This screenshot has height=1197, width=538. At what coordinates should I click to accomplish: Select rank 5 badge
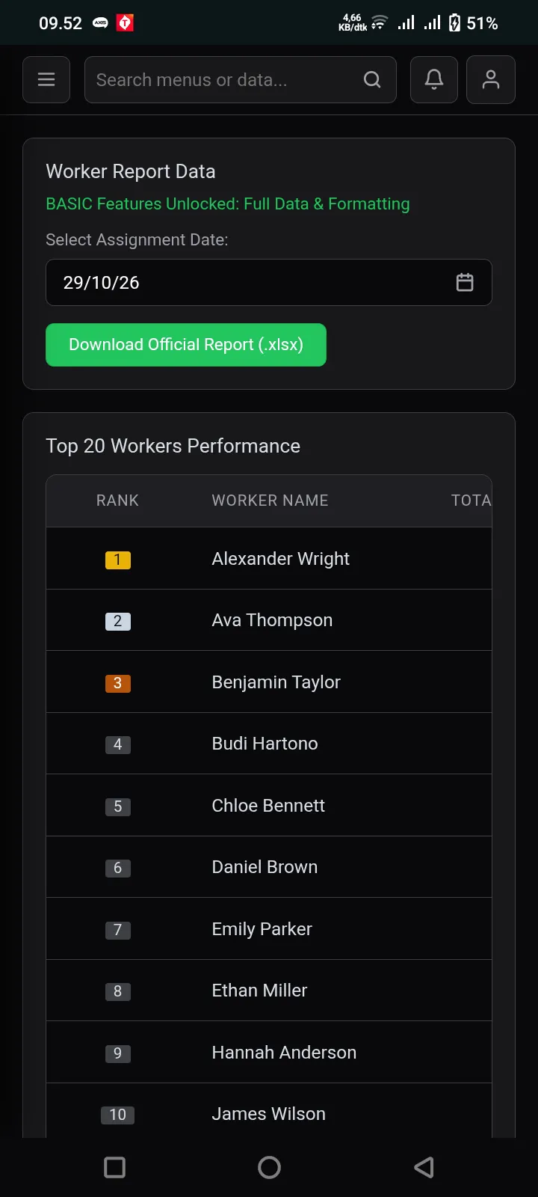pos(118,806)
